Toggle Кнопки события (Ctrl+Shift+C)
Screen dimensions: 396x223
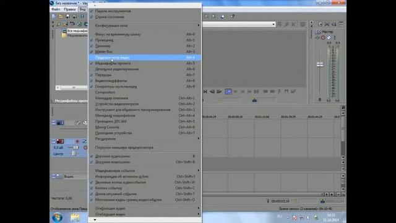pos(145,188)
